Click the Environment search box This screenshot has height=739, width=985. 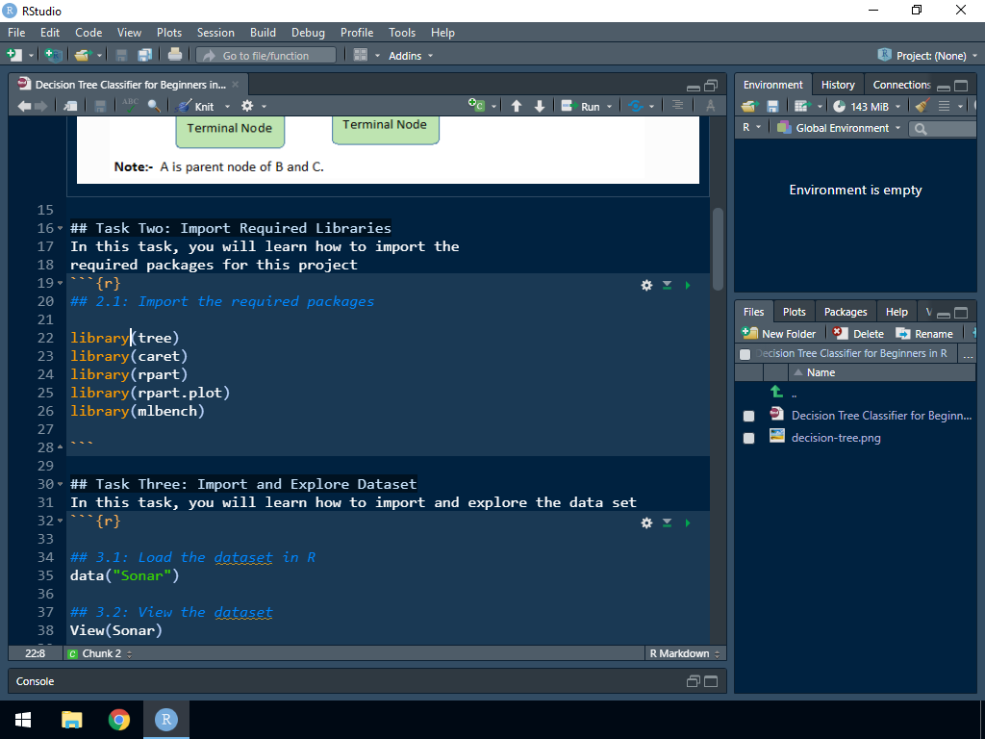pos(943,128)
